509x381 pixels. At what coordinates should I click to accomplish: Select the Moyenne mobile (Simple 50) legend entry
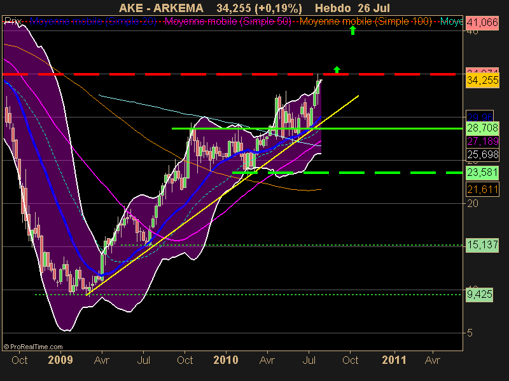pyautogui.click(x=228, y=22)
